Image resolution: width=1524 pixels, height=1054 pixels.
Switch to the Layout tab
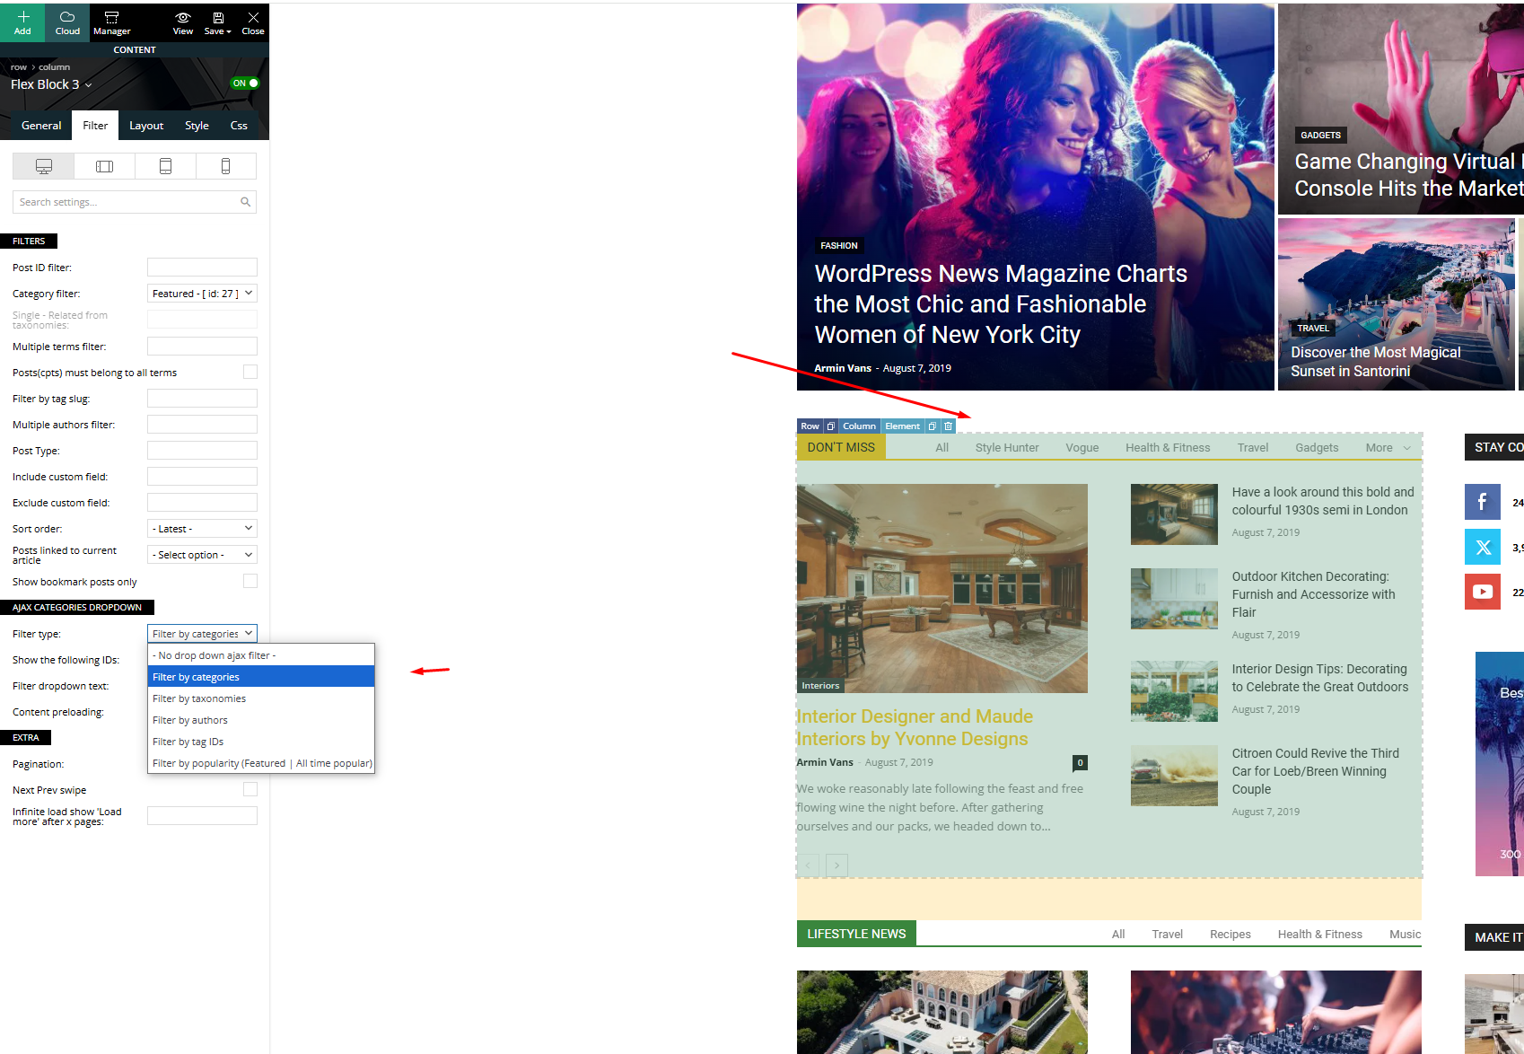point(146,126)
